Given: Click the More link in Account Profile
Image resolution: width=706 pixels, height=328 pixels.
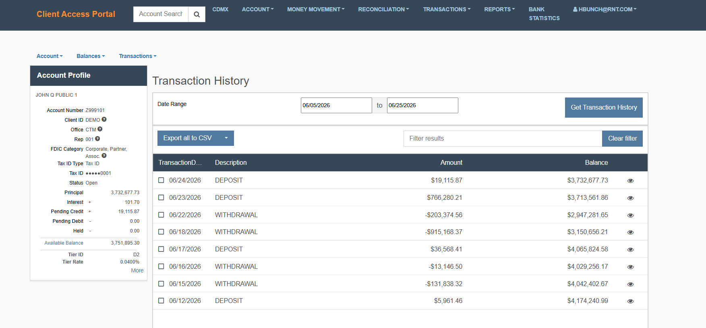Looking at the screenshot, I should coord(137,270).
